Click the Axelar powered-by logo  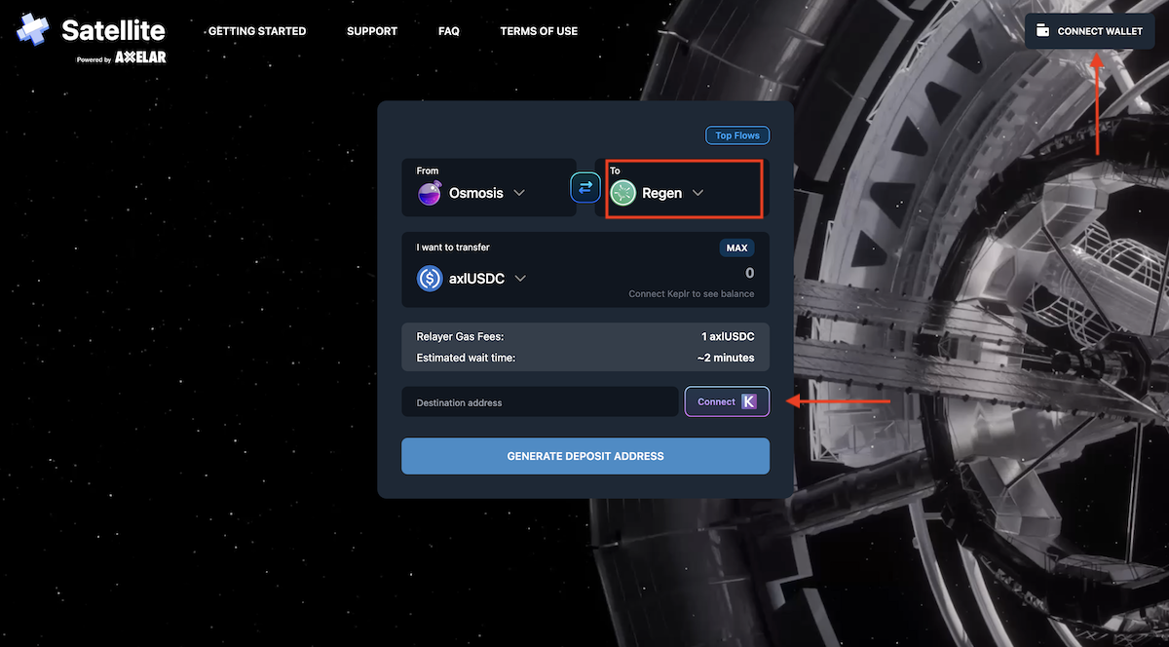coord(140,57)
